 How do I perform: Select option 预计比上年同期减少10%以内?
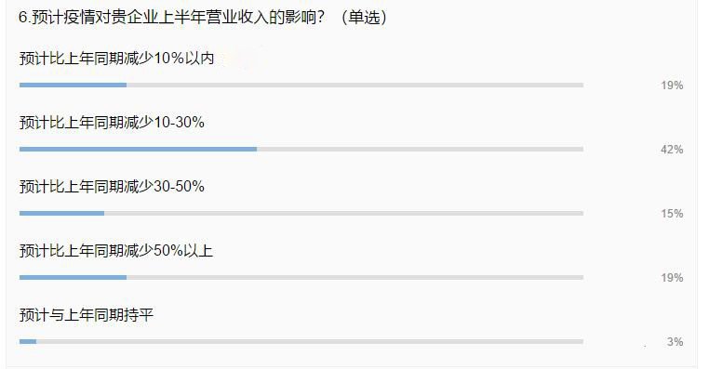coord(116,59)
